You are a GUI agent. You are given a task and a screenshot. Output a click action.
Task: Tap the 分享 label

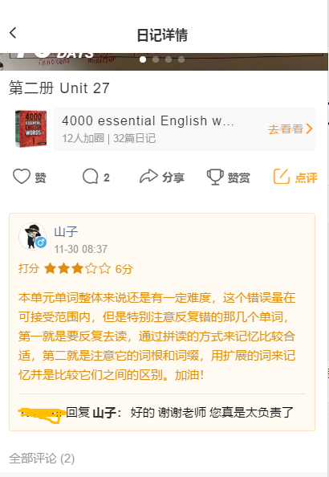[x=173, y=177]
